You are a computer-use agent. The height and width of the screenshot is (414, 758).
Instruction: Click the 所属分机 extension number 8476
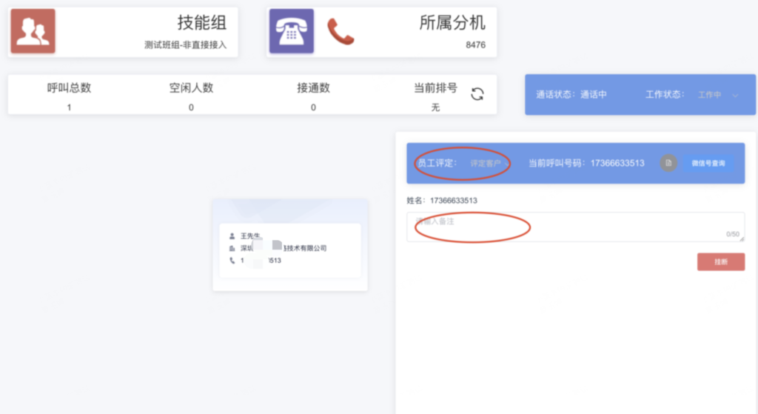(475, 45)
